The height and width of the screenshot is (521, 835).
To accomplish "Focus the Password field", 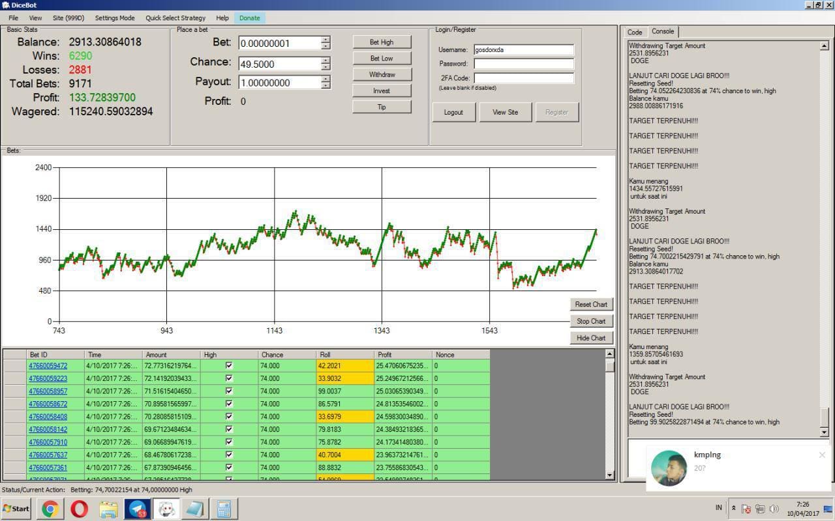I will (x=524, y=64).
